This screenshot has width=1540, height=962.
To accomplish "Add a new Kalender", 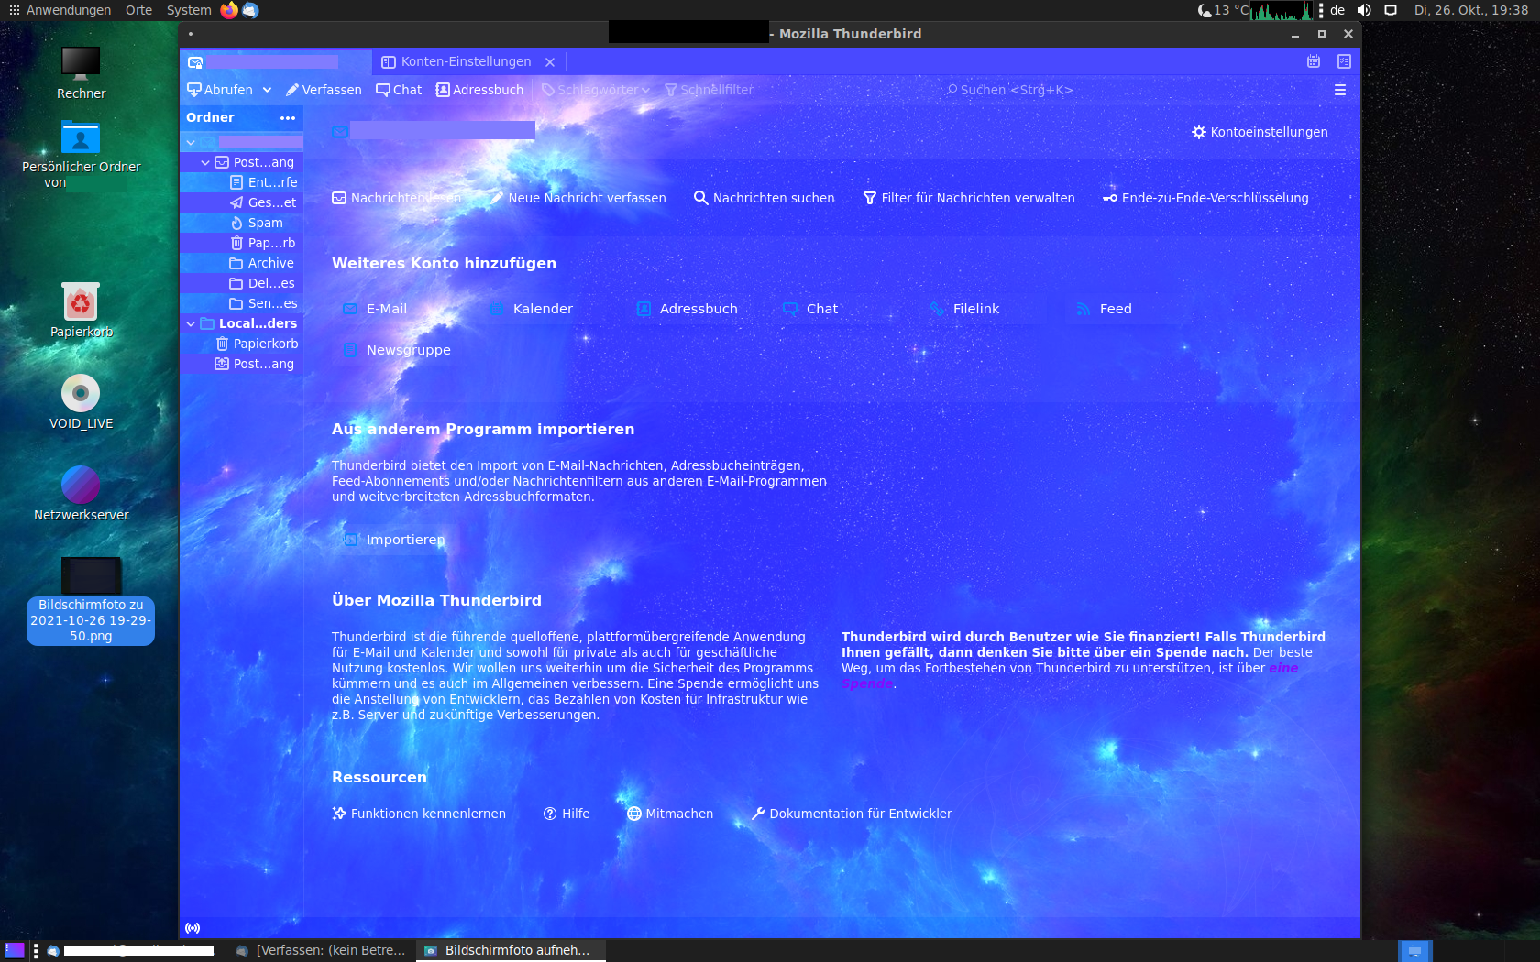I will (532, 309).
